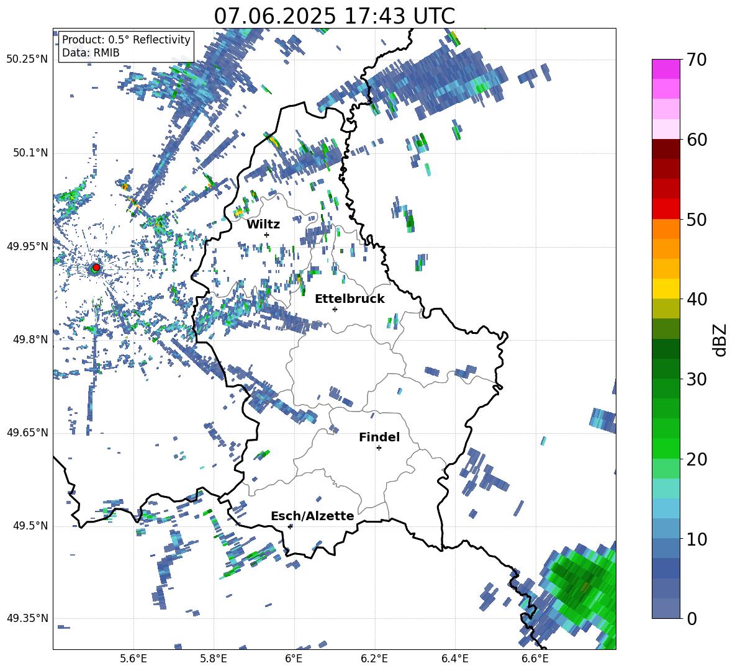The height and width of the screenshot is (671, 735).
Task: Click the Findel city label
Action: click(379, 437)
